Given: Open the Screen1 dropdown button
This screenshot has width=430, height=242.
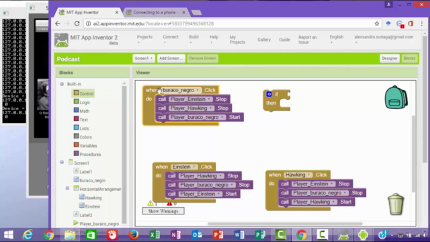Looking at the screenshot, I should [x=143, y=58].
